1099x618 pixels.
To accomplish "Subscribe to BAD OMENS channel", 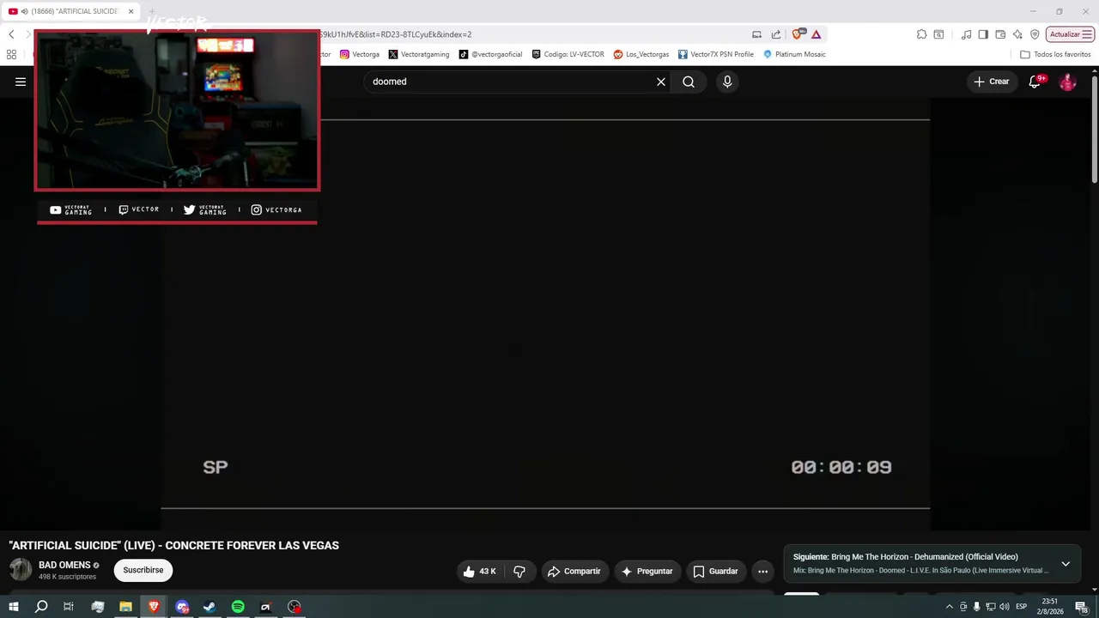I will (143, 570).
